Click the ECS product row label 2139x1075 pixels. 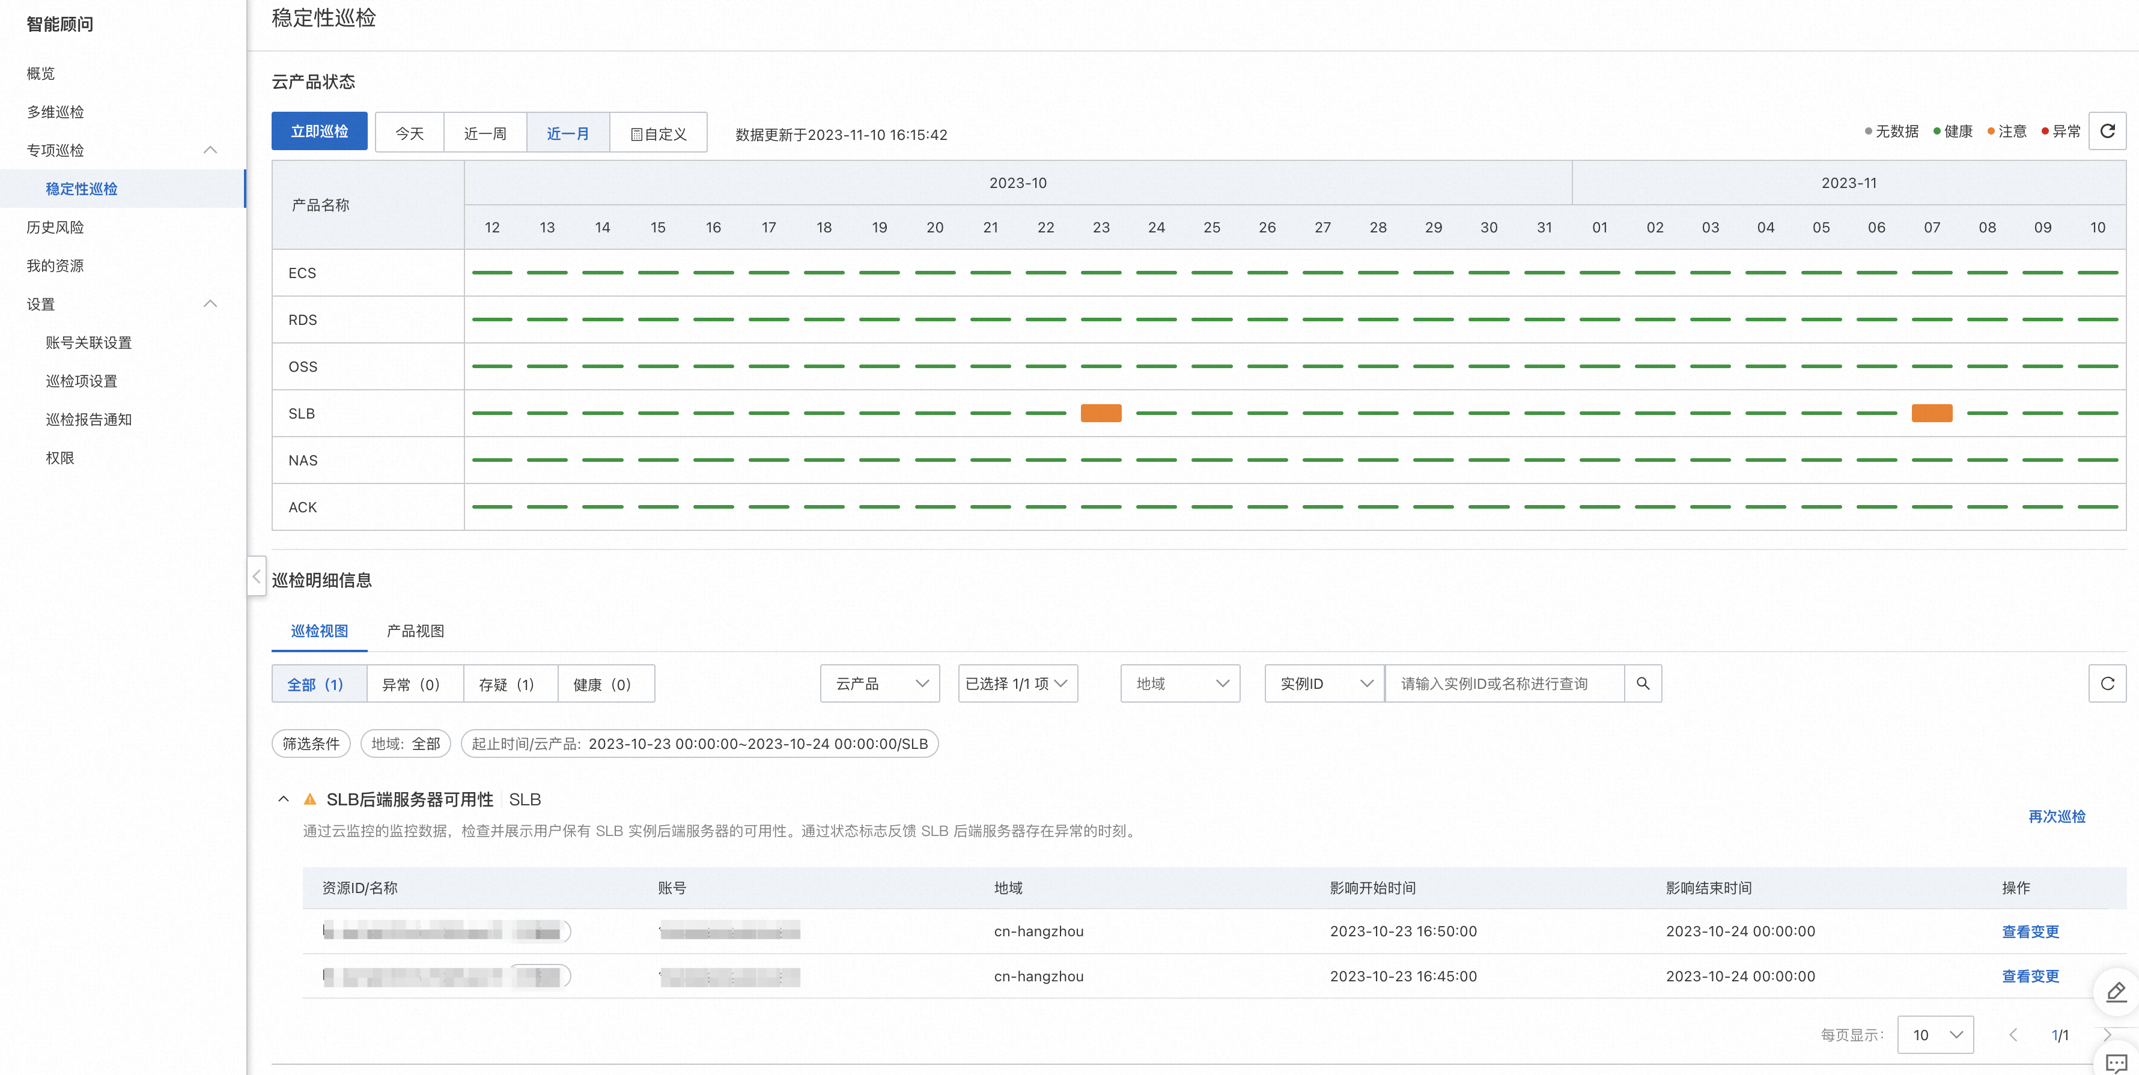click(302, 273)
